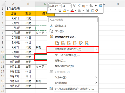The width and height of the screenshot is (125, 93).
Task: Click the 勤怠 header cell
Action: [x=28, y=13]
